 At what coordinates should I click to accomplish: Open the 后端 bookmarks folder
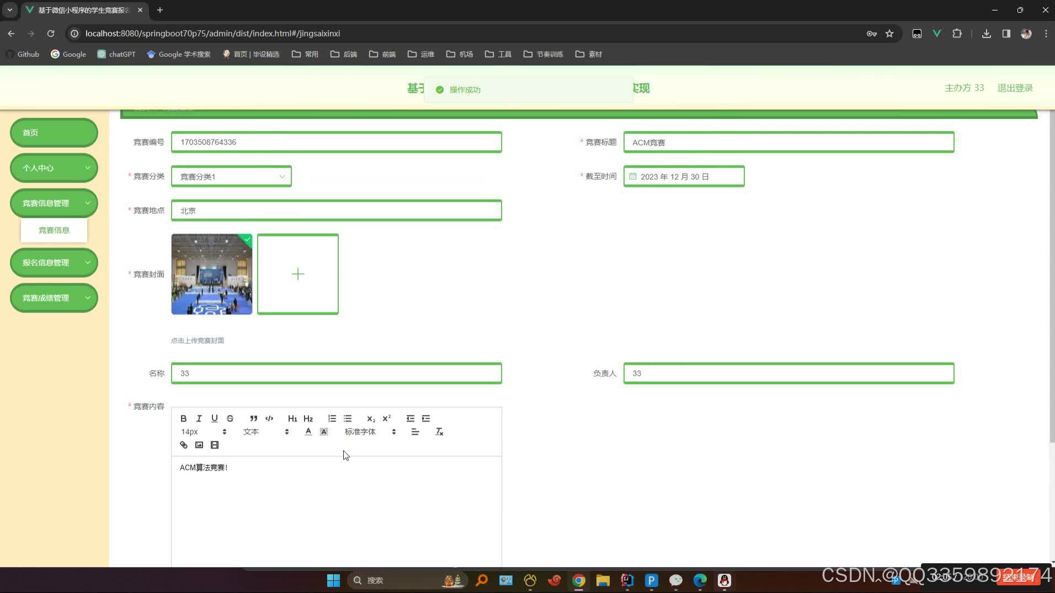click(x=344, y=54)
